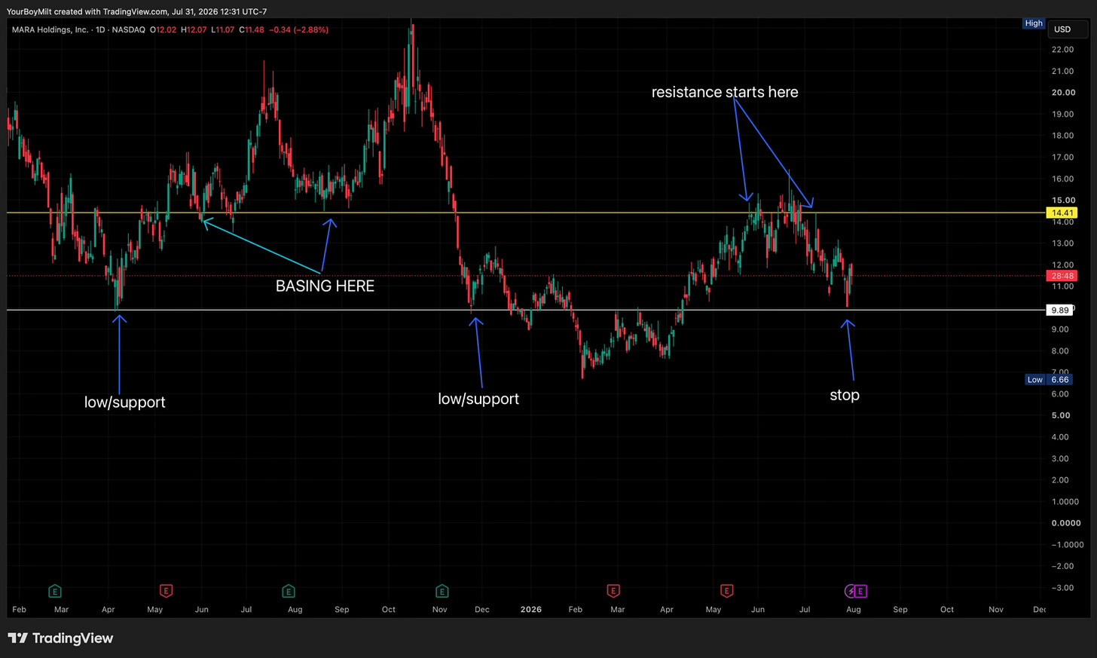Click the change value −0.34 (−2.88%)
Screen dimensions: 1097x658
(299, 29)
